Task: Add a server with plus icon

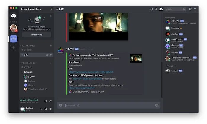Action: click(14, 47)
